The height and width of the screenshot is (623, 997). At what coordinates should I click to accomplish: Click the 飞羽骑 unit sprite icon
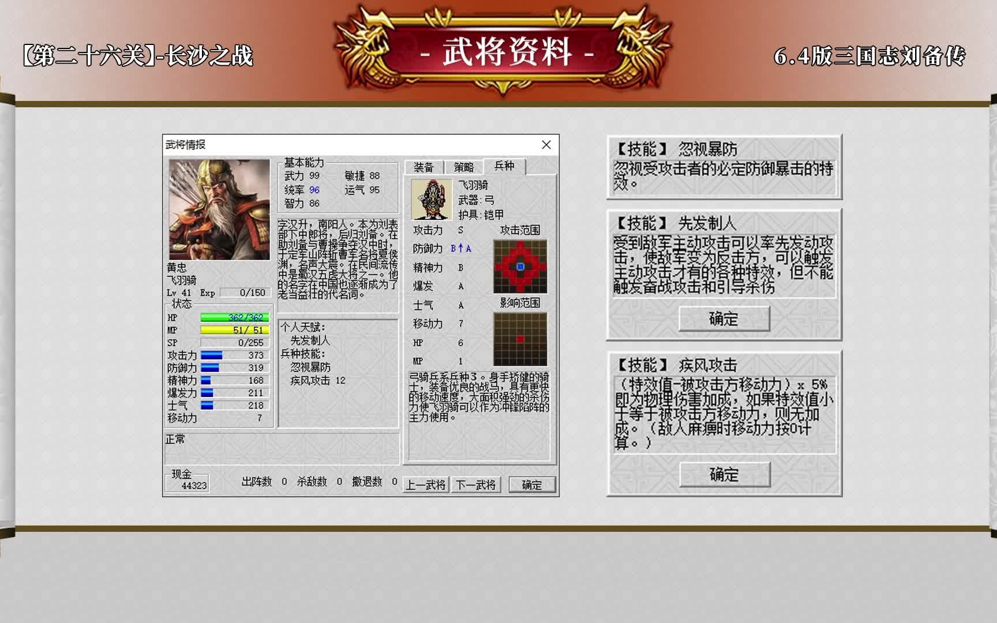[431, 200]
